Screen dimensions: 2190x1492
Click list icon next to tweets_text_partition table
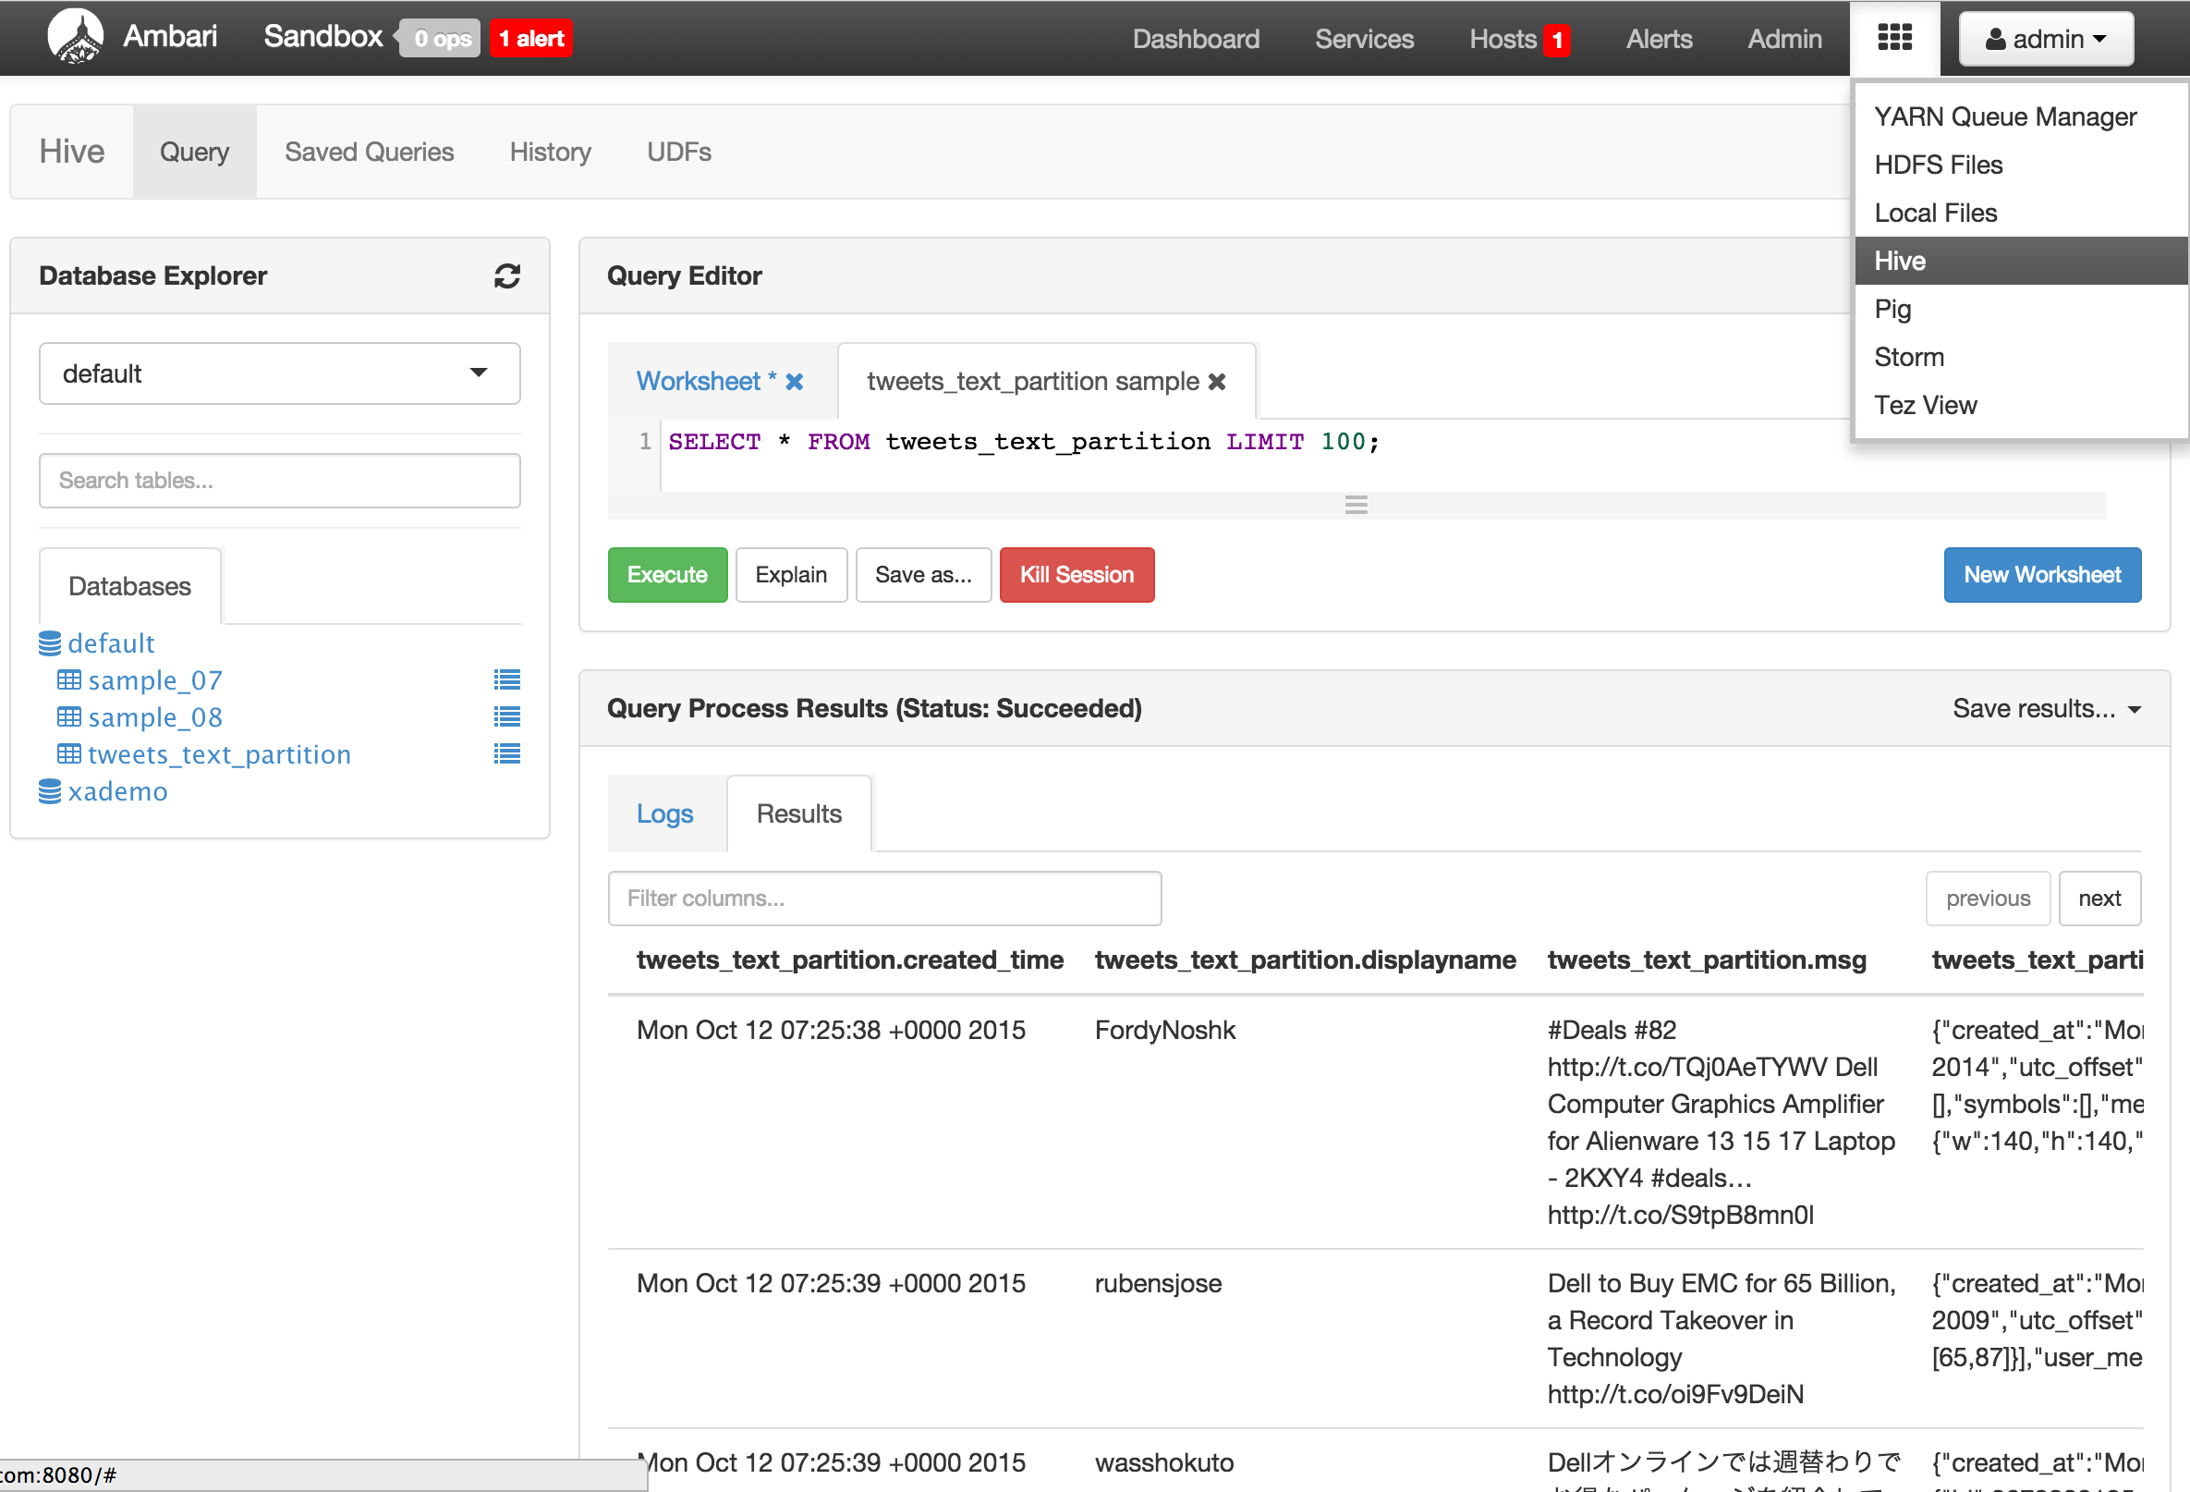coord(507,754)
